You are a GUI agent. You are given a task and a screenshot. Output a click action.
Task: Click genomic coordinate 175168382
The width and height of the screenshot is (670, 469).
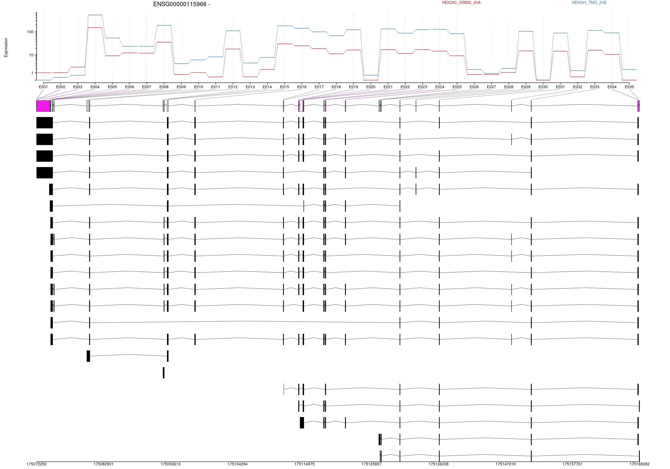[x=639, y=464]
